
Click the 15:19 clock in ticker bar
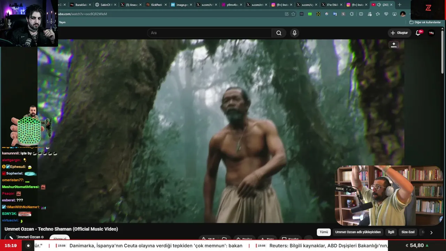[x=11, y=246]
